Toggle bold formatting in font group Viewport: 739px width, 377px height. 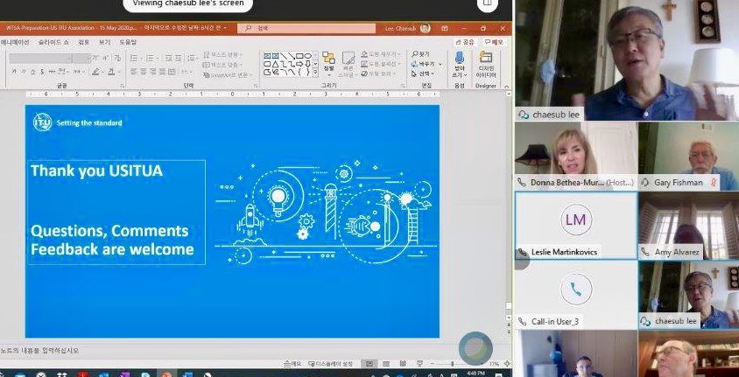click(x=14, y=72)
